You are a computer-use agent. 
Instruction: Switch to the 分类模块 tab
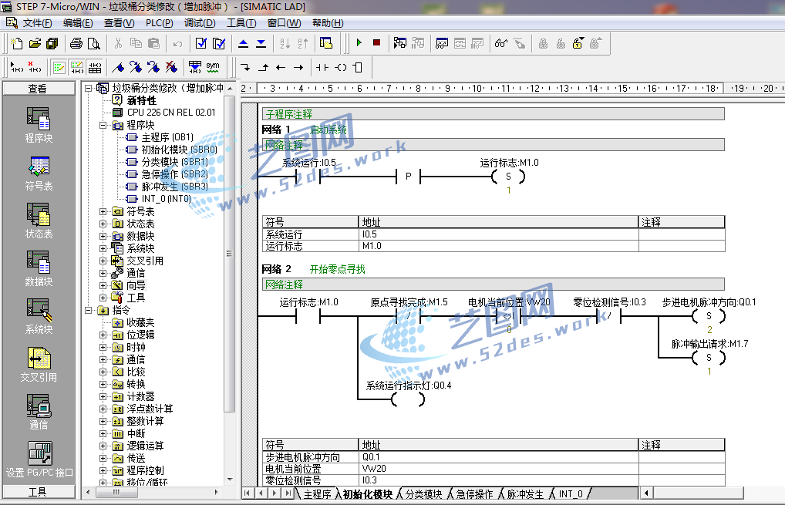pos(423,494)
